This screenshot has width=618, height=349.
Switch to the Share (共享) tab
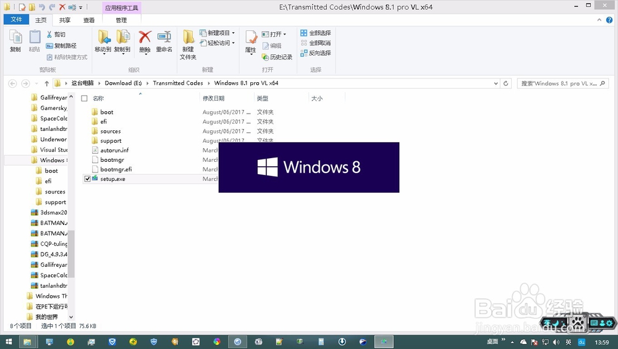65,20
